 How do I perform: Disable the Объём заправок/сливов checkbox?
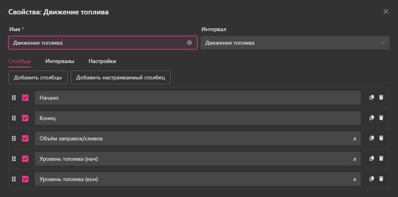[x=25, y=138]
